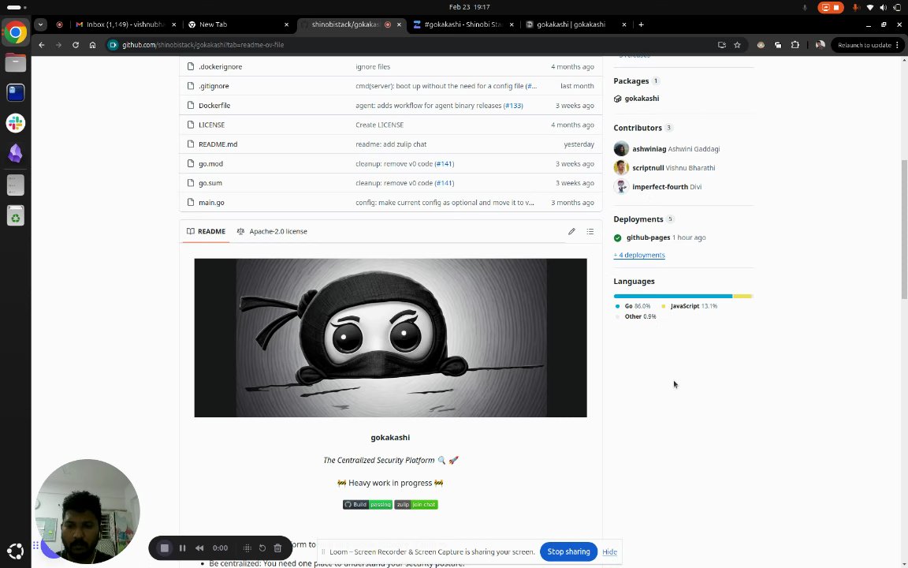The height and width of the screenshot is (568, 908).
Task: Open the Chrome icon in the dock
Action: point(16,32)
